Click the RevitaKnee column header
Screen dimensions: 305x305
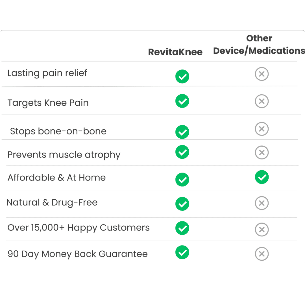click(x=175, y=52)
